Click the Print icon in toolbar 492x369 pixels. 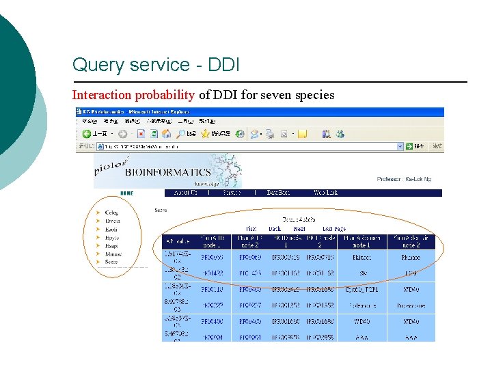pos(270,135)
